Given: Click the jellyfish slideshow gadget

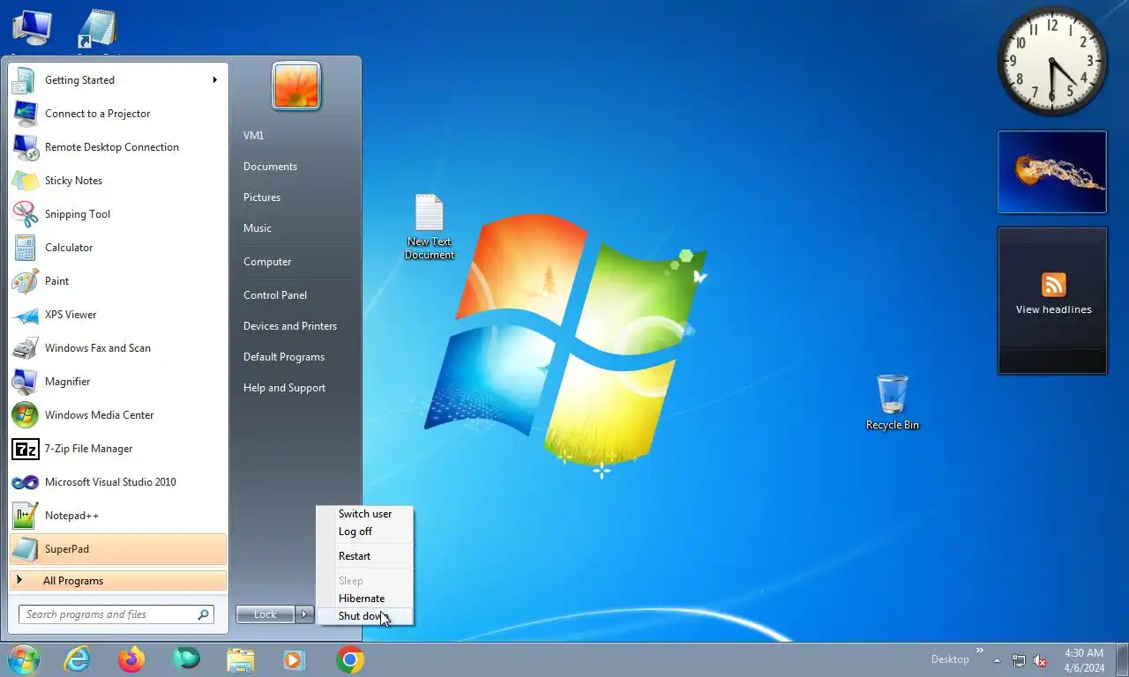Looking at the screenshot, I should click(x=1052, y=172).
